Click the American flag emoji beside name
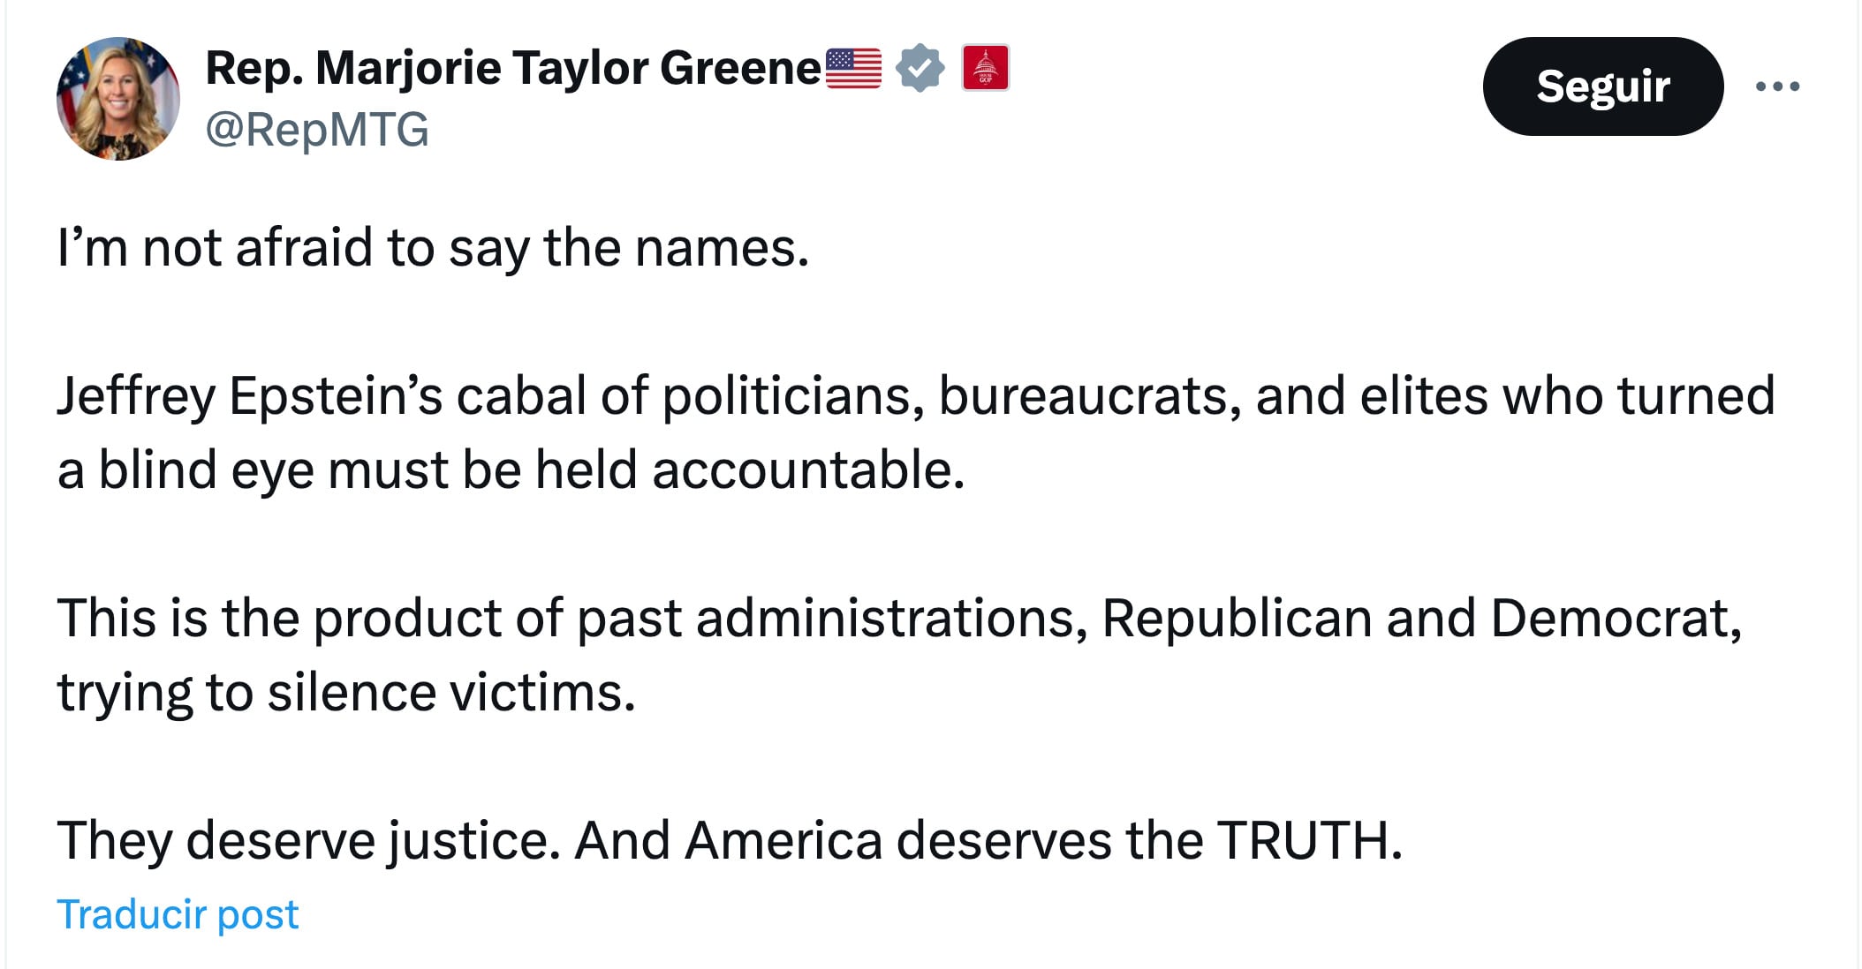The image size is (1862, 969). [x=853, y=69]
